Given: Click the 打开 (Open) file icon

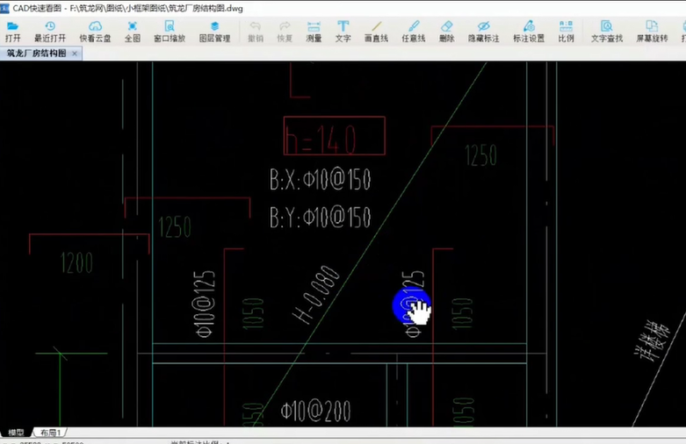Looking at the screenshot, I should click(12, 31).
